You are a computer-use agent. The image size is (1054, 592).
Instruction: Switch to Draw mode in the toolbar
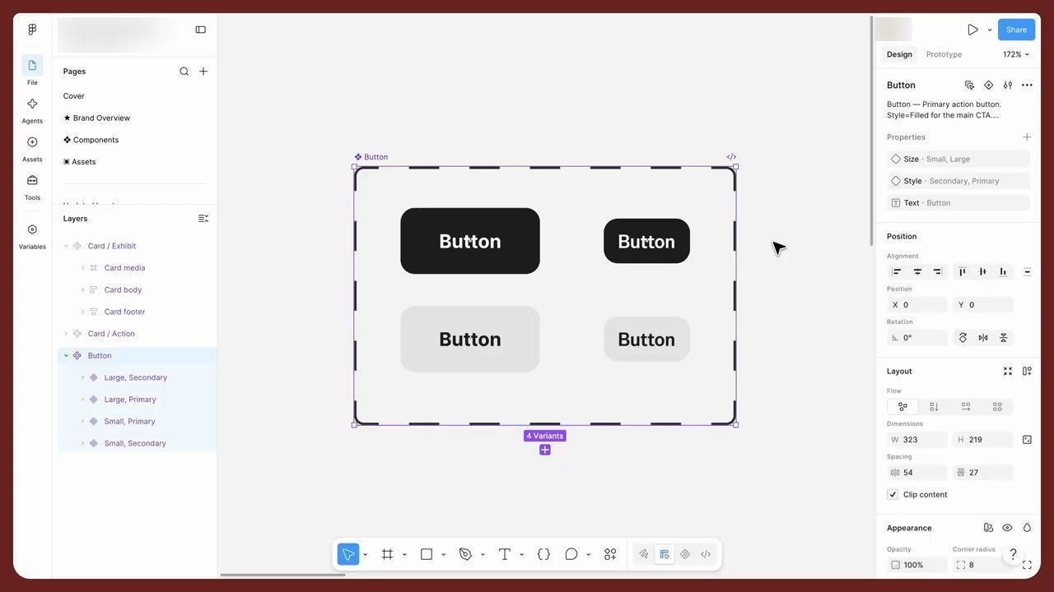point(644,554)
